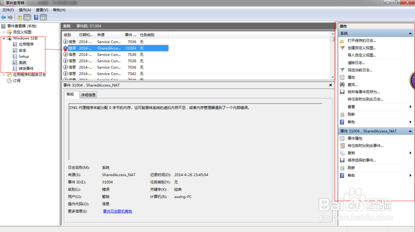Sort by the 级别 column header
415x232 pixels.
[x=69, y=35]
